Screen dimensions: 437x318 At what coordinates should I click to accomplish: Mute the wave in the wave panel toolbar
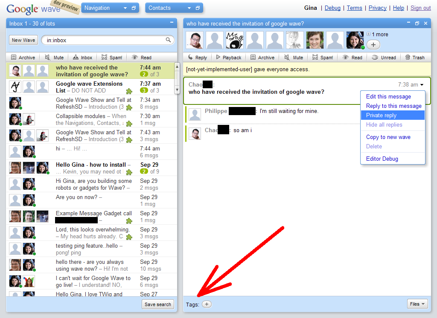(294, 58)
